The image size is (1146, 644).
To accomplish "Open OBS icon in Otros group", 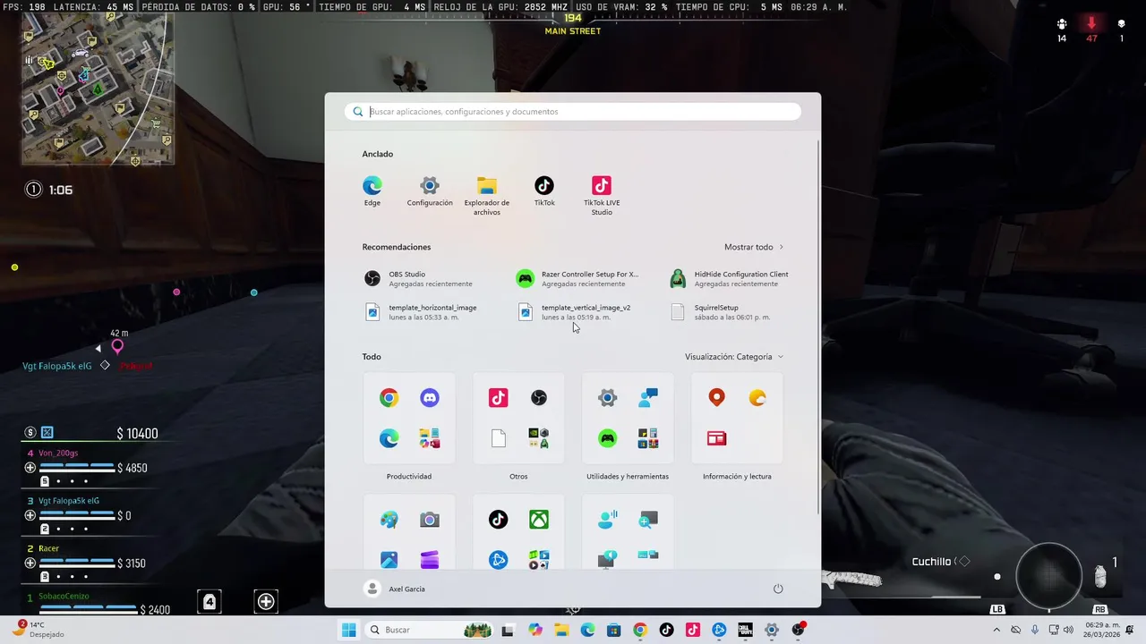I will click(x=539, y=398).
